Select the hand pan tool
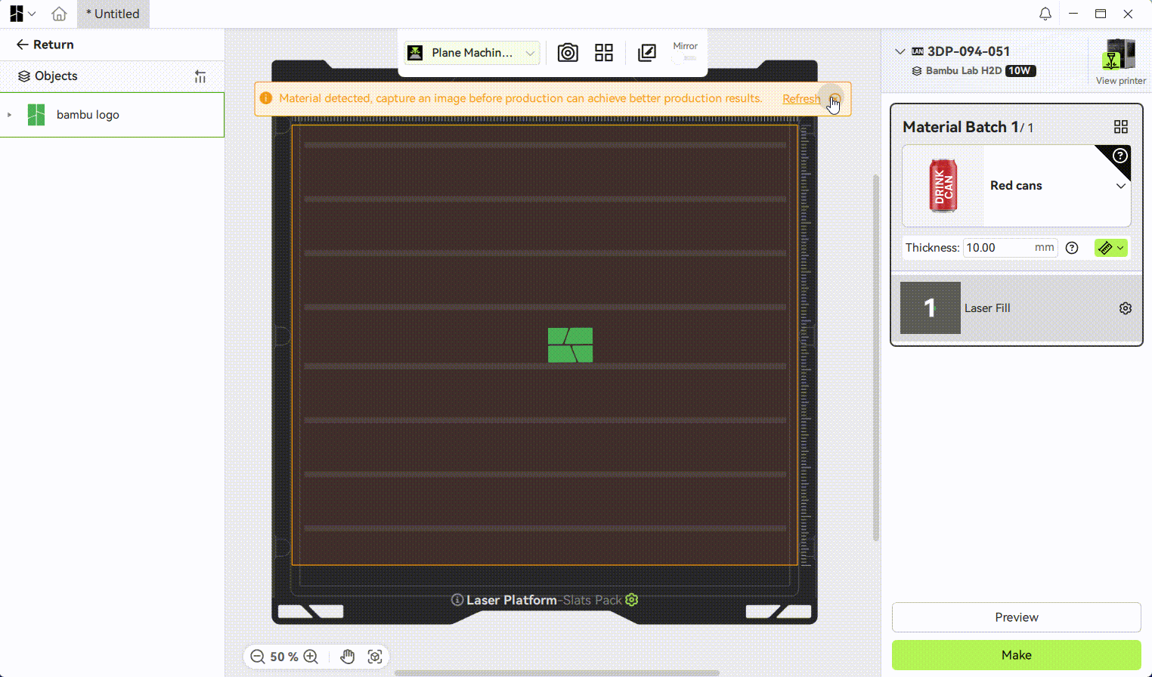Image resolution: width=1152 pixels, height=677 pixels. [x=347, y=657]
